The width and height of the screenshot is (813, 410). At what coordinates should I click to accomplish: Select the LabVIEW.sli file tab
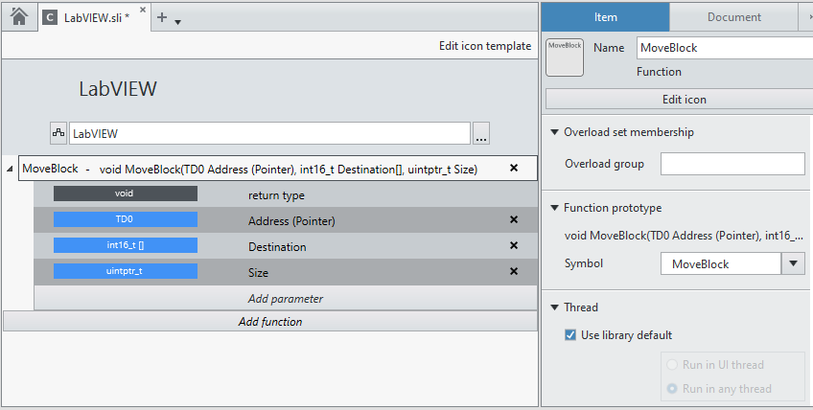96,17
